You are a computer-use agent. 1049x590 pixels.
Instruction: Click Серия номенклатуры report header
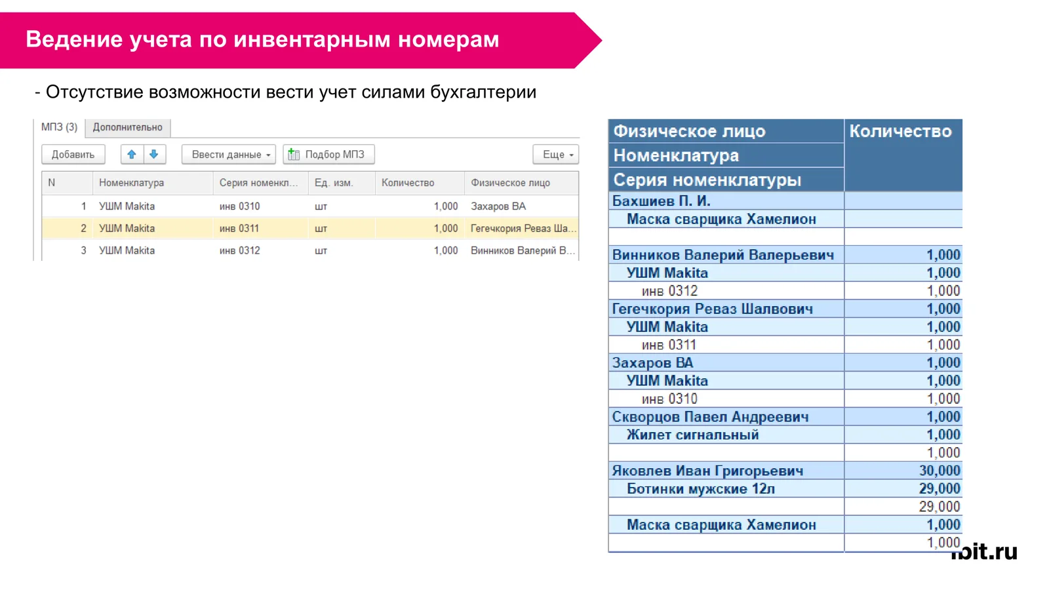(726, 180)
